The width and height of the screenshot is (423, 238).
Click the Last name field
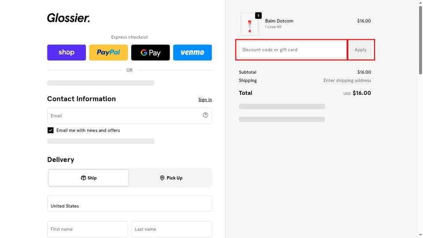[x=171, y=229]
